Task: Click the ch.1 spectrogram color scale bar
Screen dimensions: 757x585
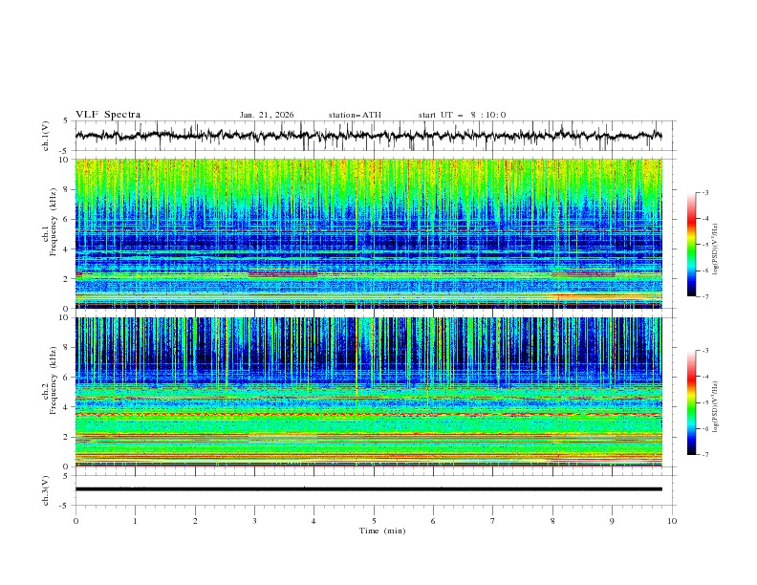Action: point(691,245)
